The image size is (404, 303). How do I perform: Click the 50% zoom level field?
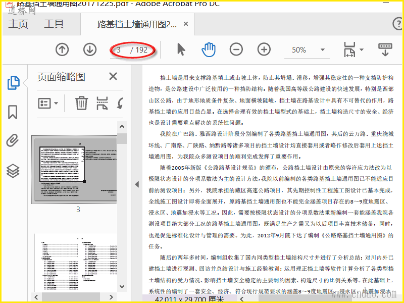pos(299,49)
